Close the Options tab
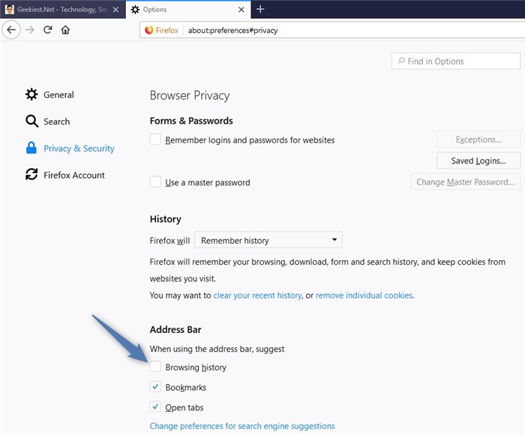Viewport: 525px width, 435px height. 241,9
